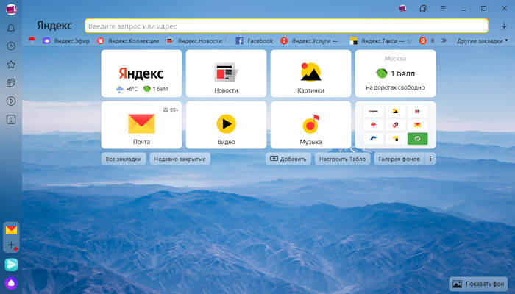Focus the search or address input field
515x294 pixels.
[x=286, y=26]
